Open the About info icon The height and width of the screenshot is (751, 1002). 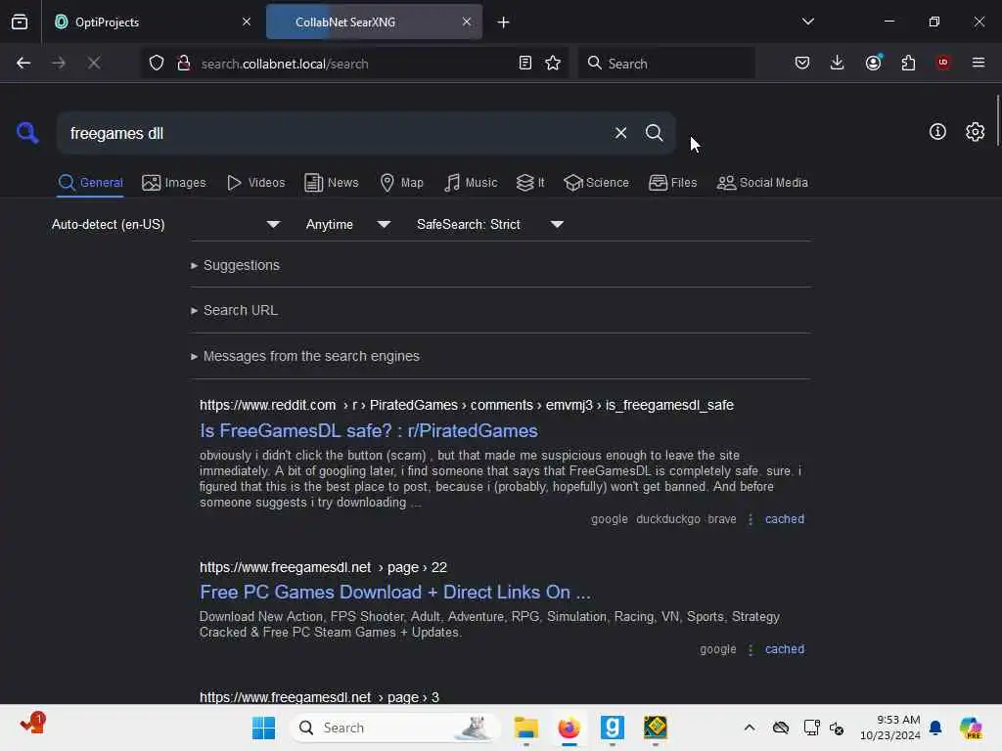tap(937, 132)
